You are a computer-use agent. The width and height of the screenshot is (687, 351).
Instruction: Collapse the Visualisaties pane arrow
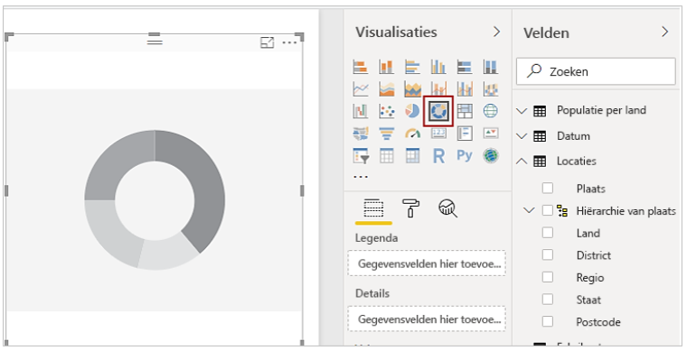(496, 32)
